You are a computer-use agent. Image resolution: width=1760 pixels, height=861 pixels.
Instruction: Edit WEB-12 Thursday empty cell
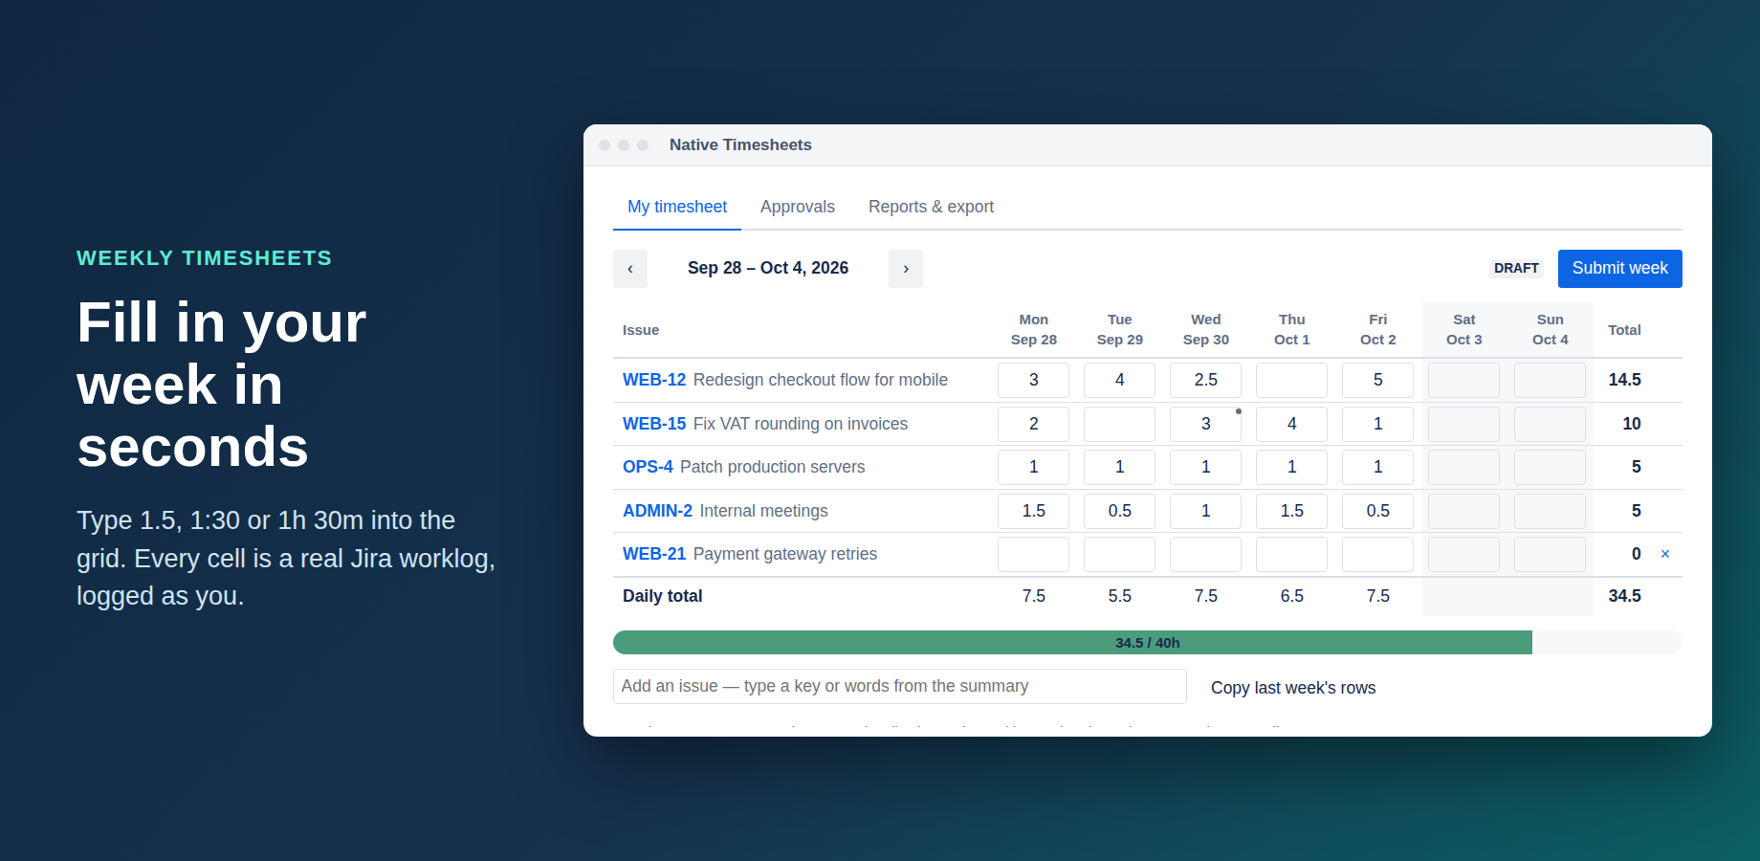(1291, 380)
